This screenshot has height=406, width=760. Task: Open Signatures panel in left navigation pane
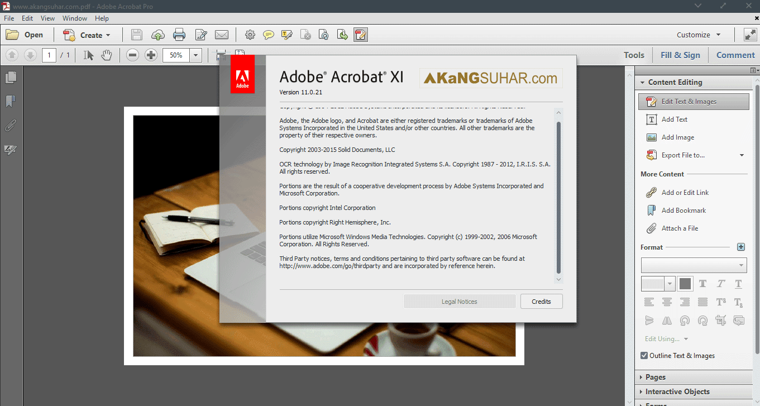click(11, 149)
